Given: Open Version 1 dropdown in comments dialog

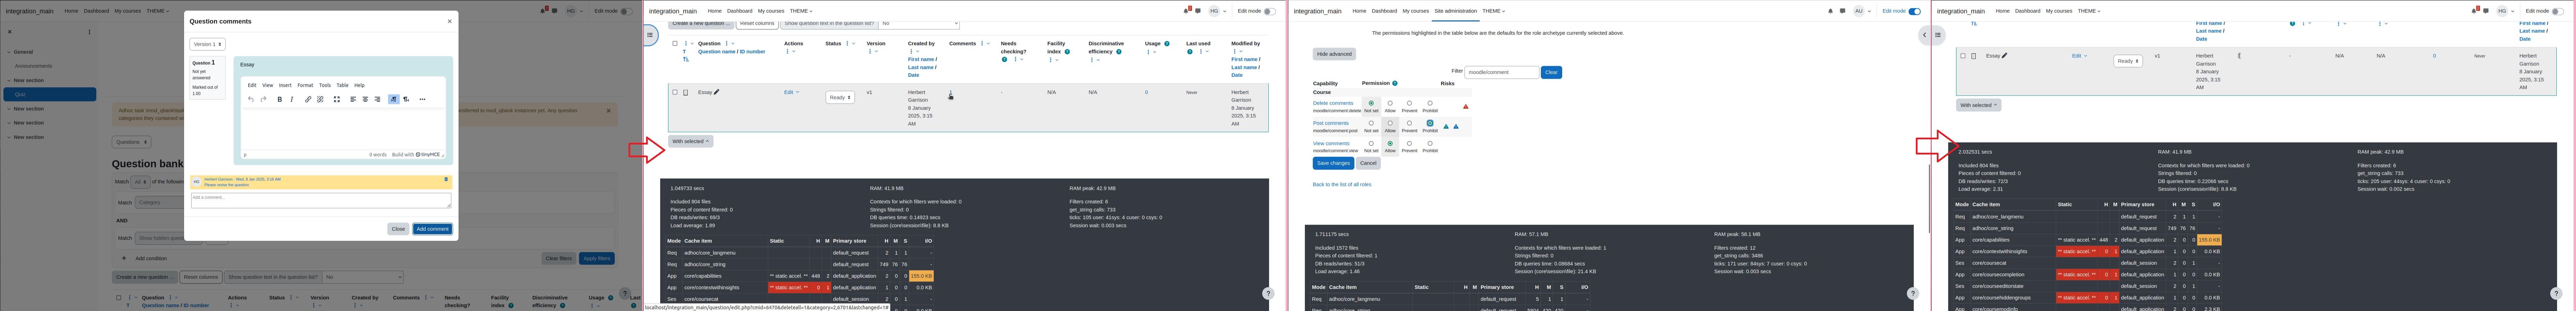Looking at the screenshot, I should tap(208, 44).
